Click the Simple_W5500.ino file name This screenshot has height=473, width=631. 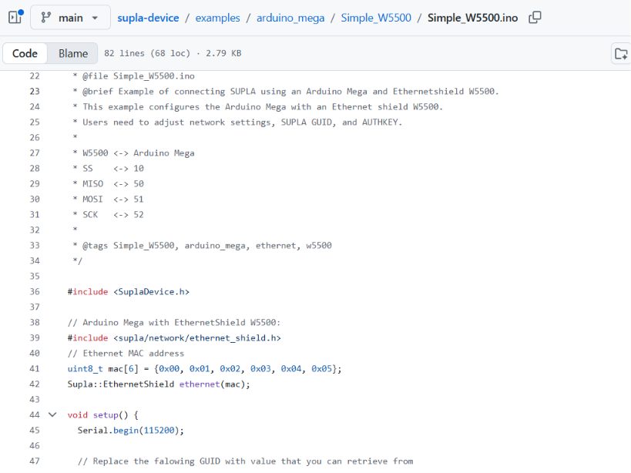click(x=472, y=18)
